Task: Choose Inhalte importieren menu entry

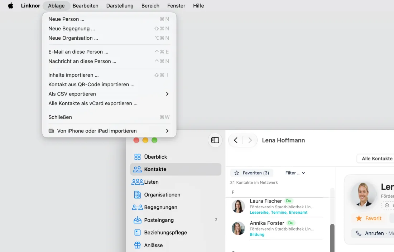Action: click(x=109, y=75)
